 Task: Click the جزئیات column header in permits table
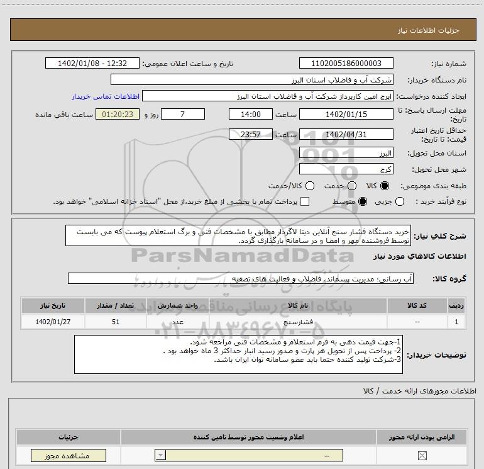pyautogui.click(x=69, y=437)
